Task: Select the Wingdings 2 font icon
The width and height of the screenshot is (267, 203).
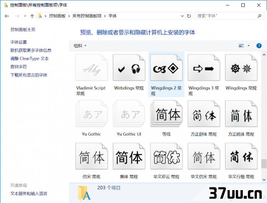Action: tap(166, 68)
